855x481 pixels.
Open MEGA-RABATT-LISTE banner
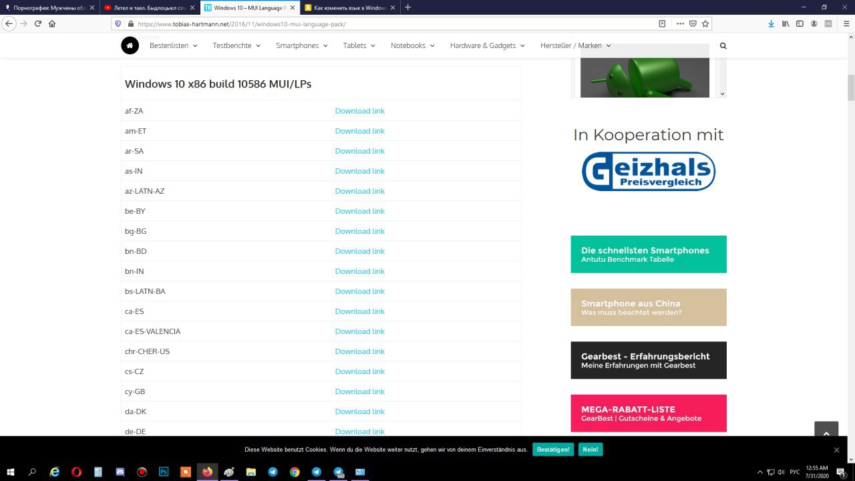pyautogui.click(x=649, y=413)
